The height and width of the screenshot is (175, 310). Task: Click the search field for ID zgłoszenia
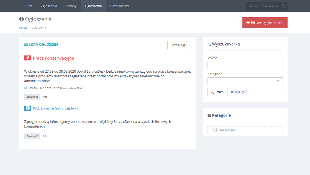point(264,6)
